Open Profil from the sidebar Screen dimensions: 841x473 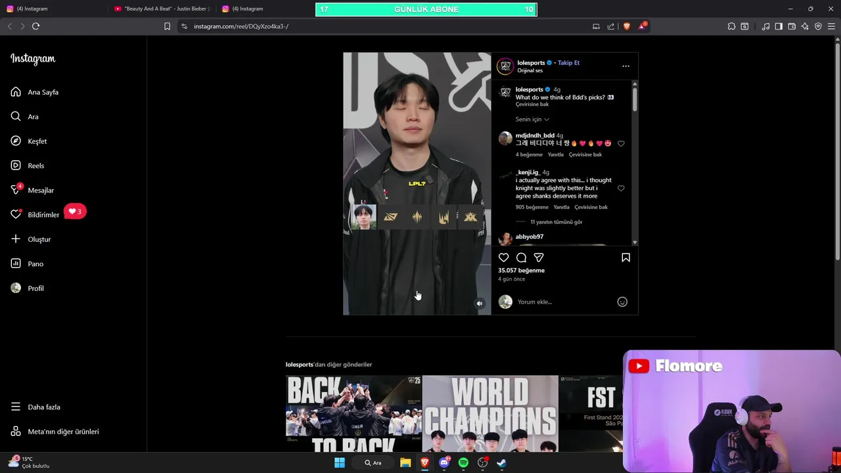tap(28, 288)
